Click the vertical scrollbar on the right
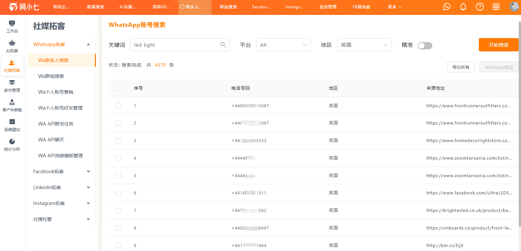This screenshot has height=251, width=521. (x=520, y=124)
